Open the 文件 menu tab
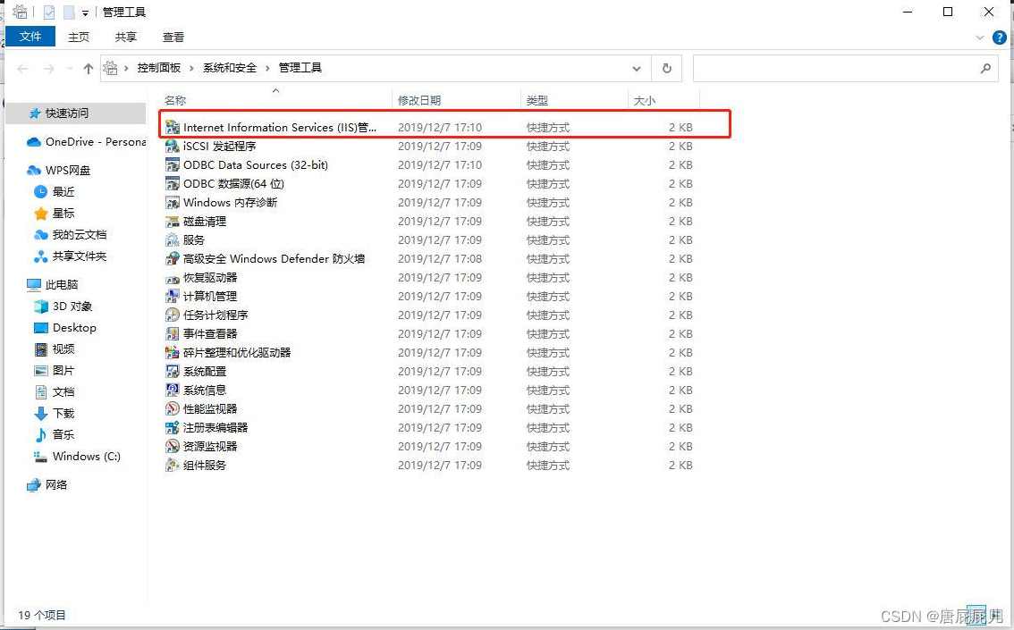 click(x=30, y=37)
